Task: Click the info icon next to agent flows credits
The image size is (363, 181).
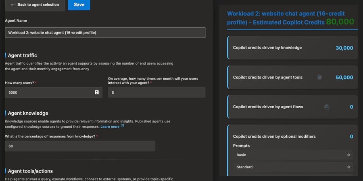Action: pyautogui.click(x=327, y=107)
